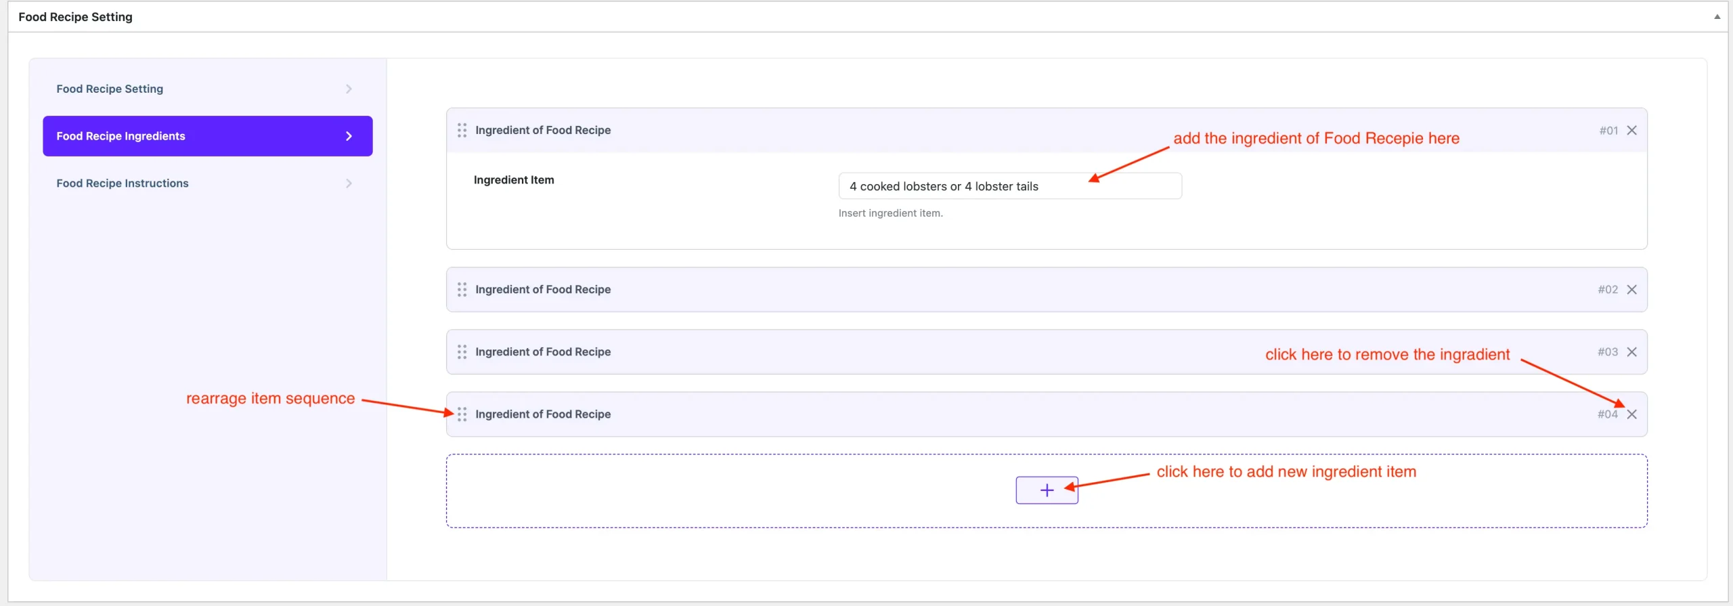
Task: Click drag handle of ingredient #02
Action: (x=462, y=290)
